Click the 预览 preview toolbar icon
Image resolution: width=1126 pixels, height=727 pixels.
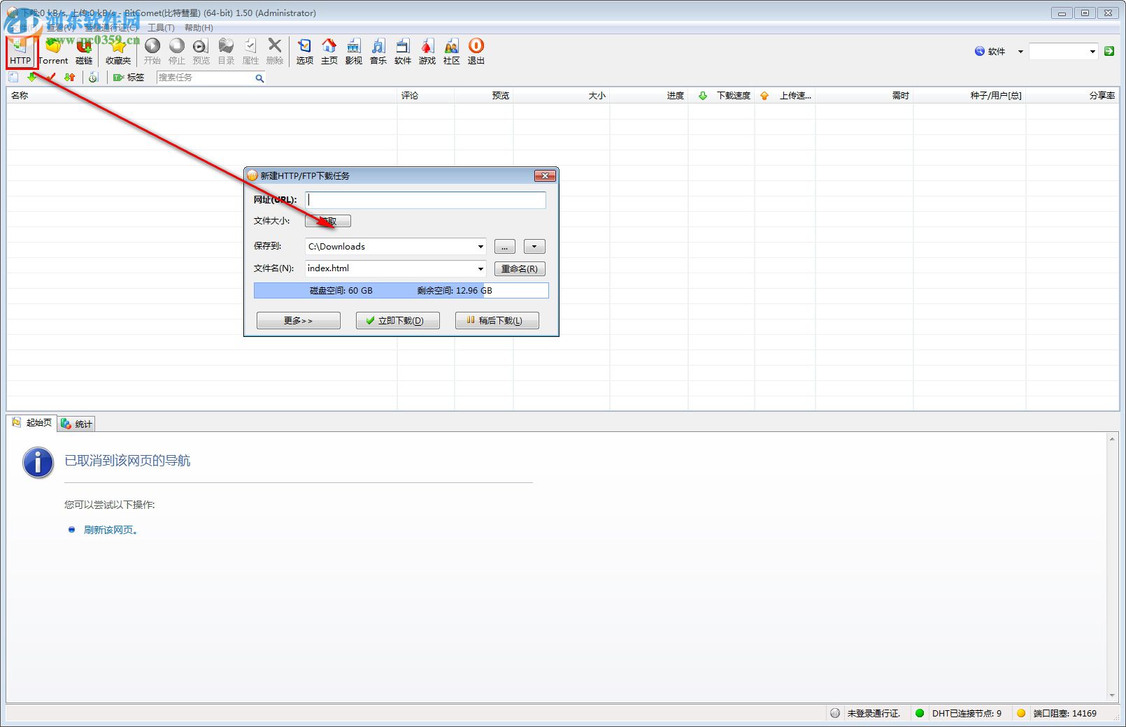[201, 51]
